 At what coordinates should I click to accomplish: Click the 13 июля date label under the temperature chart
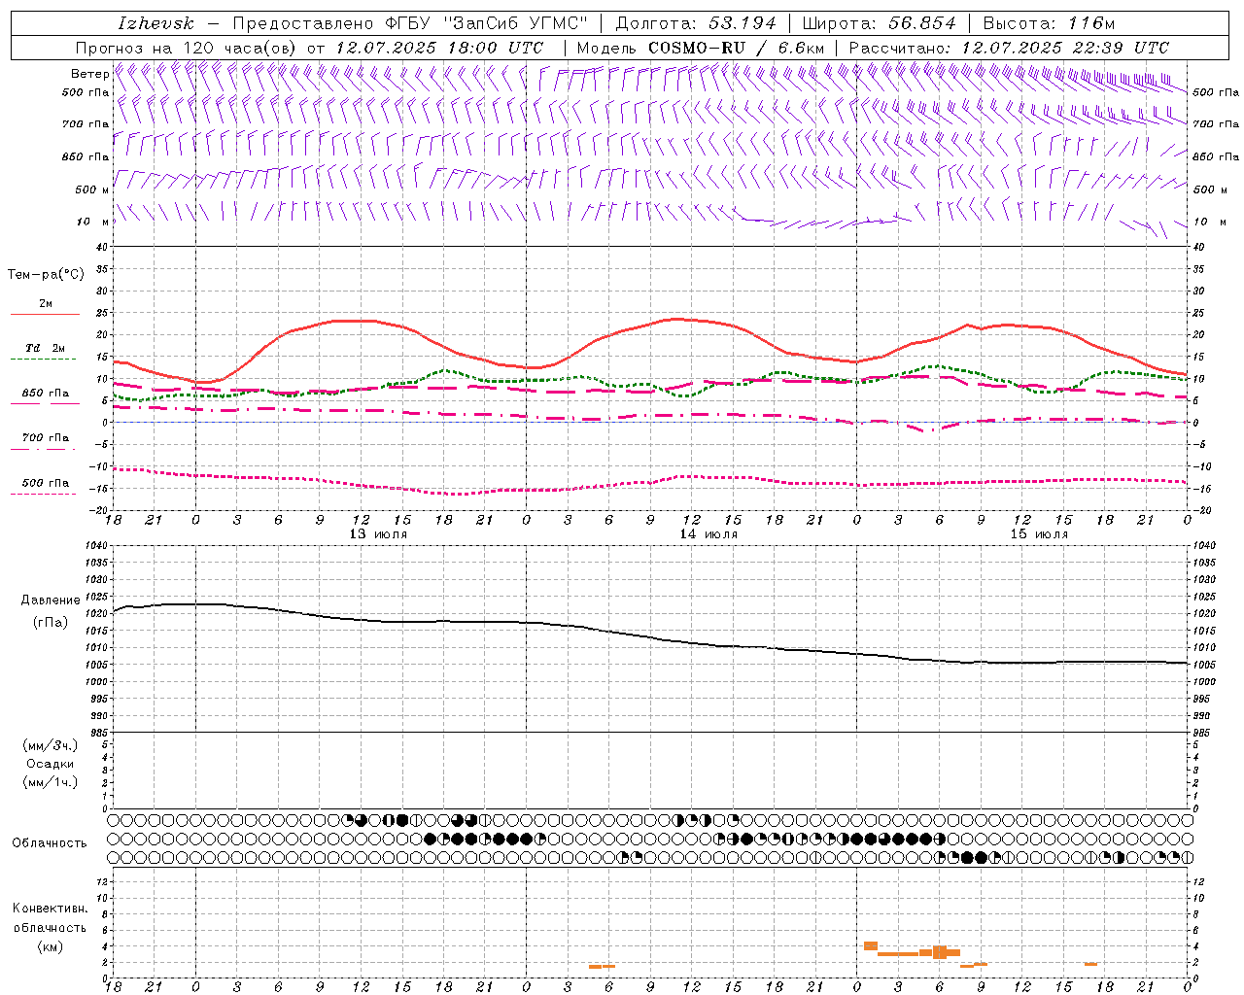click(x=379, y=534)
